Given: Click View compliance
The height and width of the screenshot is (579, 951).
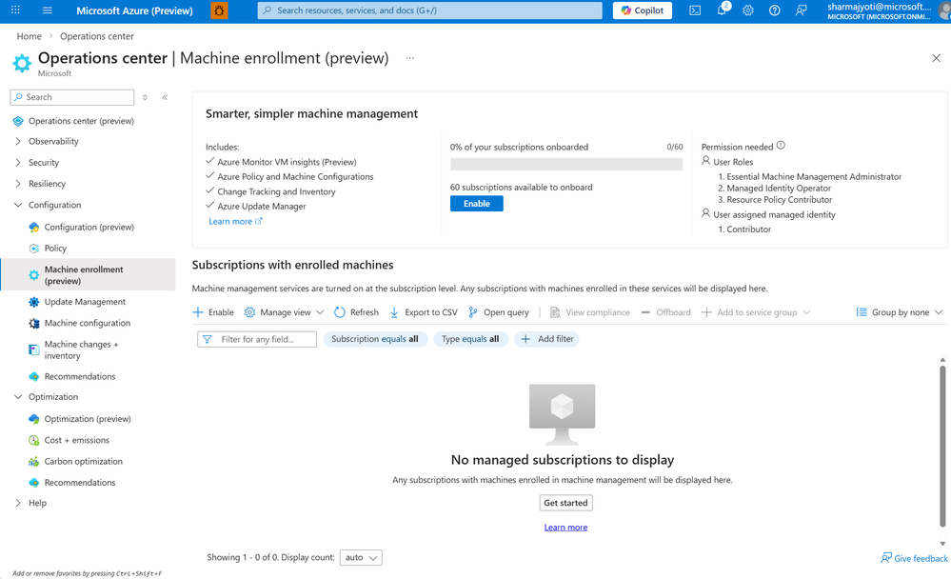Looking at the screenshot, I should point(590,312).
